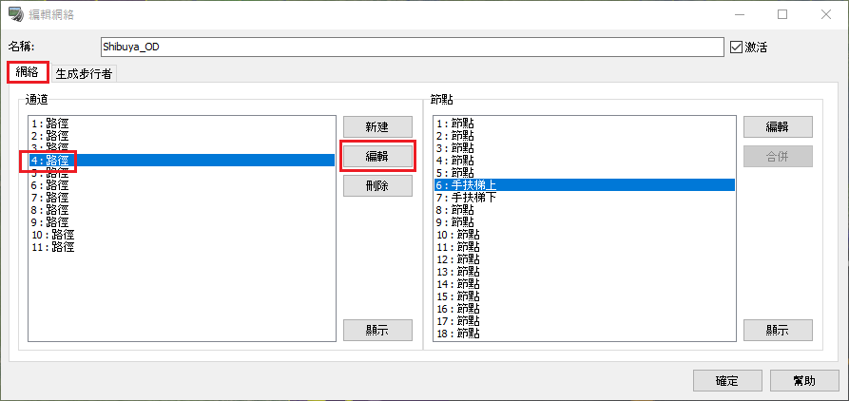Click 顯示 button in 節點 panel
The image size is (849, 401).
click(x=778, y=330)
